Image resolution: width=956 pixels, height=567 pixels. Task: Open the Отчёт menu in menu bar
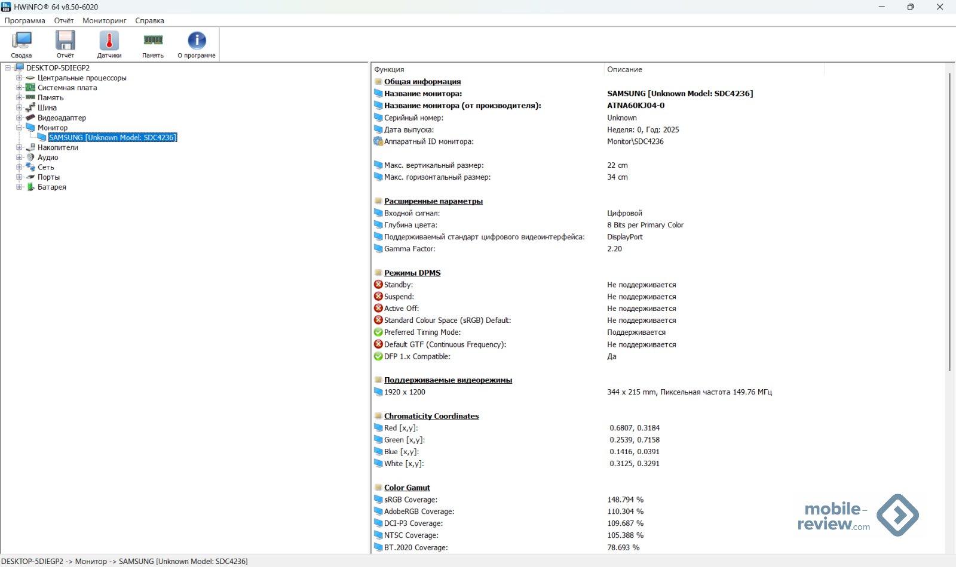tap(64, 20)
